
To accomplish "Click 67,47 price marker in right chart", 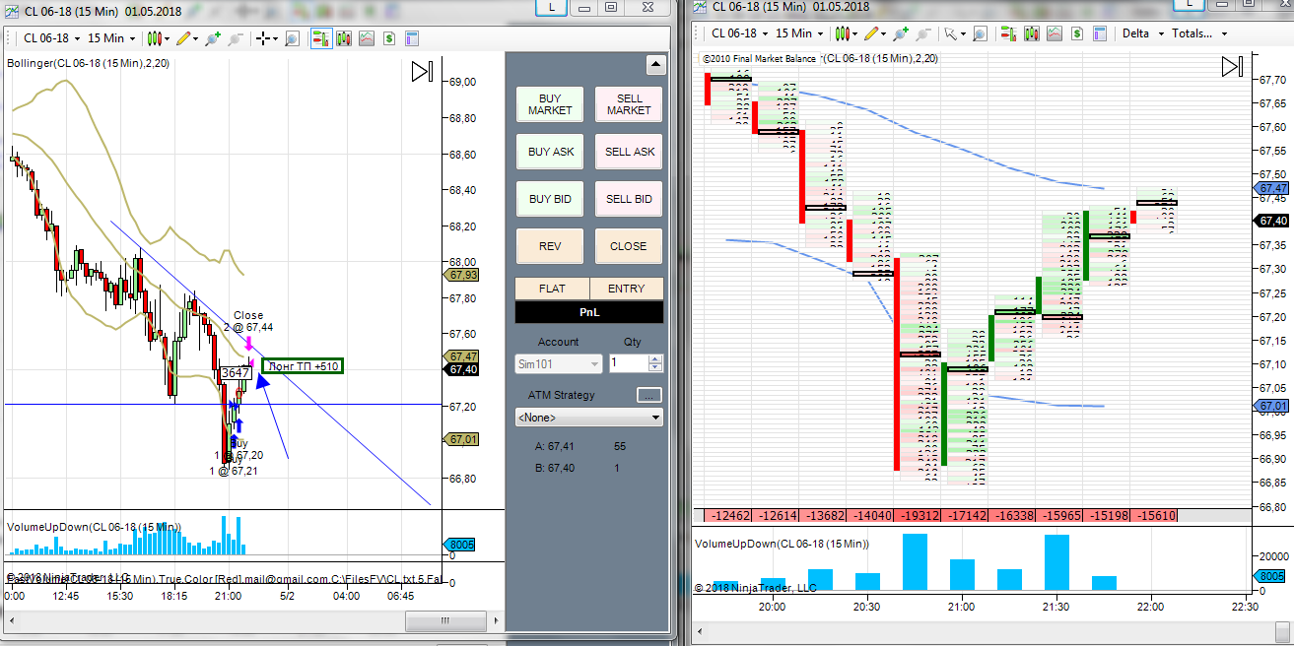I will point(1273,188).
